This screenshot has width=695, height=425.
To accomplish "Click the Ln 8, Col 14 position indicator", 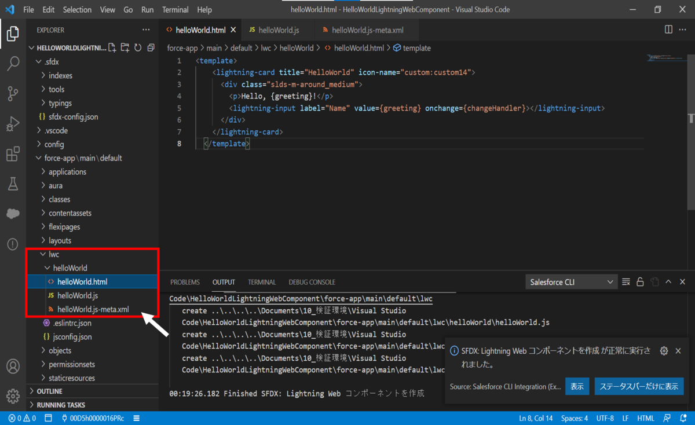I will (x=536, y=419).
